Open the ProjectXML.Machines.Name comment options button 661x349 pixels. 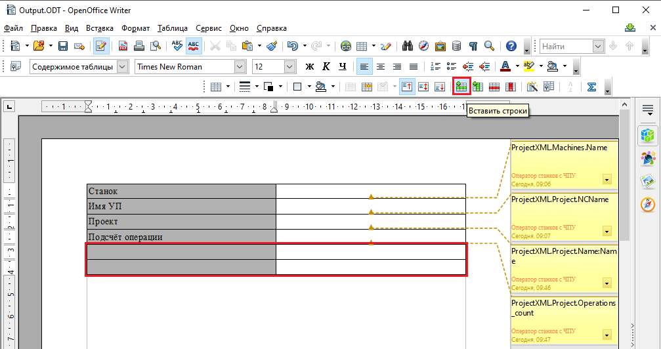pos(607,179)
